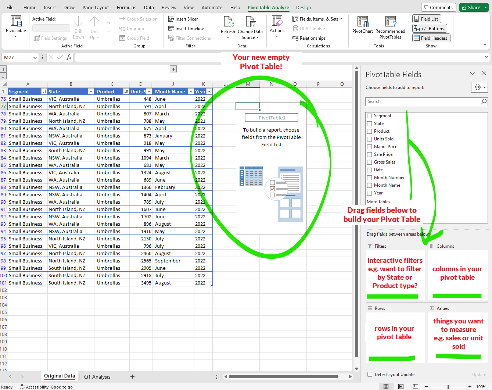
Task: Click the Insert Timeline icon
Action: 171,29
